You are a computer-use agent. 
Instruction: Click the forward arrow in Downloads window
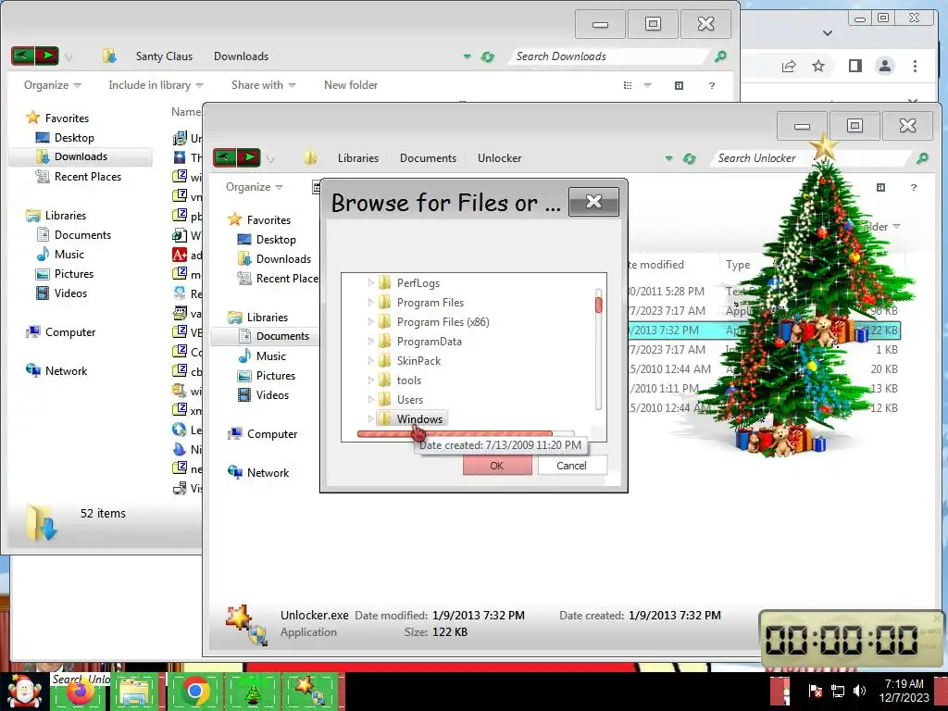(x=46, y=56)
